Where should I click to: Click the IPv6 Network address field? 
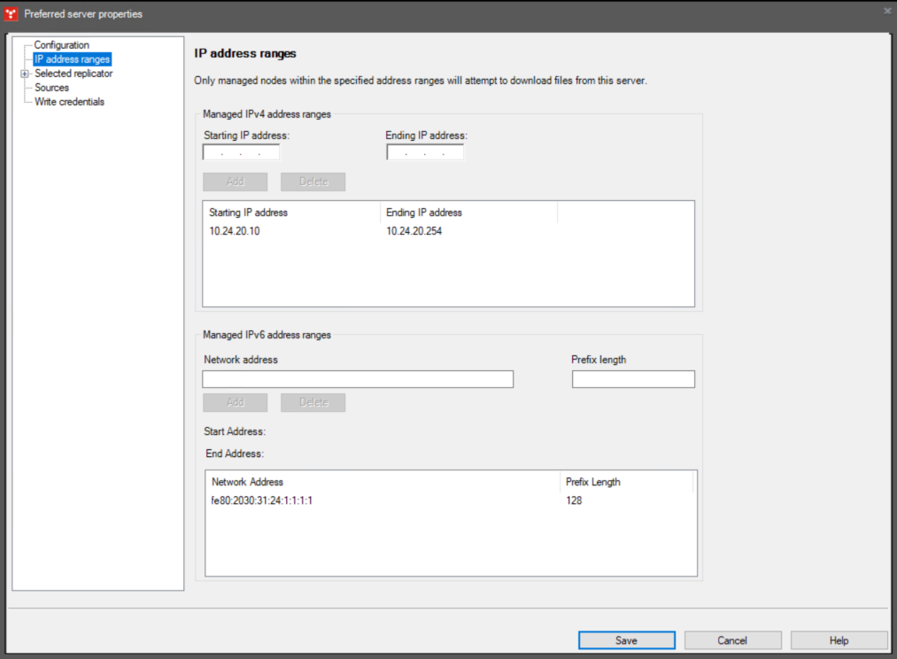point(358,379)
